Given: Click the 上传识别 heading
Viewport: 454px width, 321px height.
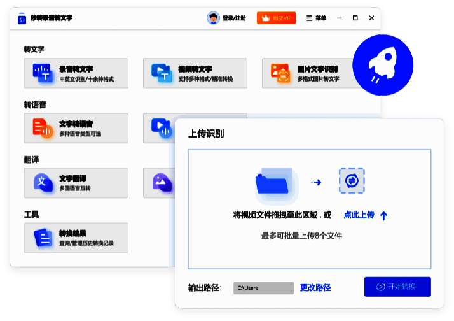Looking at the screenshot, I should click(206, 134).
